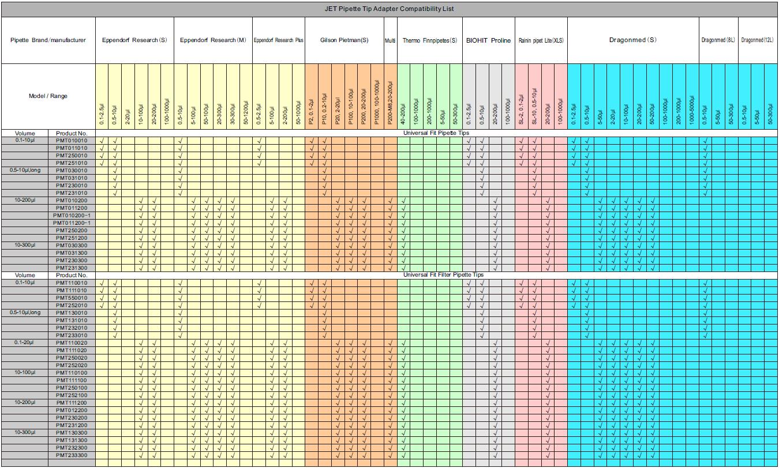779x468 pixels.
Task: Click the Dragonmed(12L) brand header
Action: [x=757, y=40]
